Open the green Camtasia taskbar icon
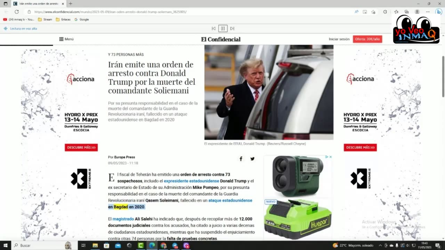Image resolution: width=445 pixels, height=250 pixels. click(141, 245)
